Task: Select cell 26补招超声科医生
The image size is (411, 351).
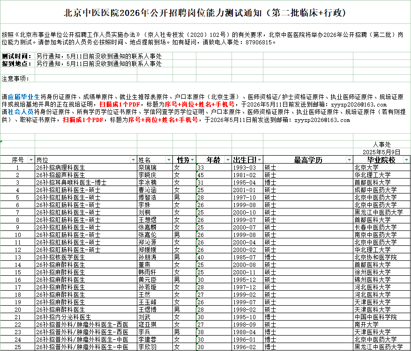Action: (86, 175)
